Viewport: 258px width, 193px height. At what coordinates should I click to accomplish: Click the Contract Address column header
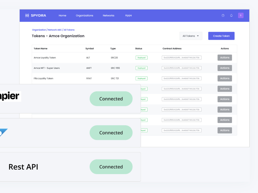coord(172,49)
